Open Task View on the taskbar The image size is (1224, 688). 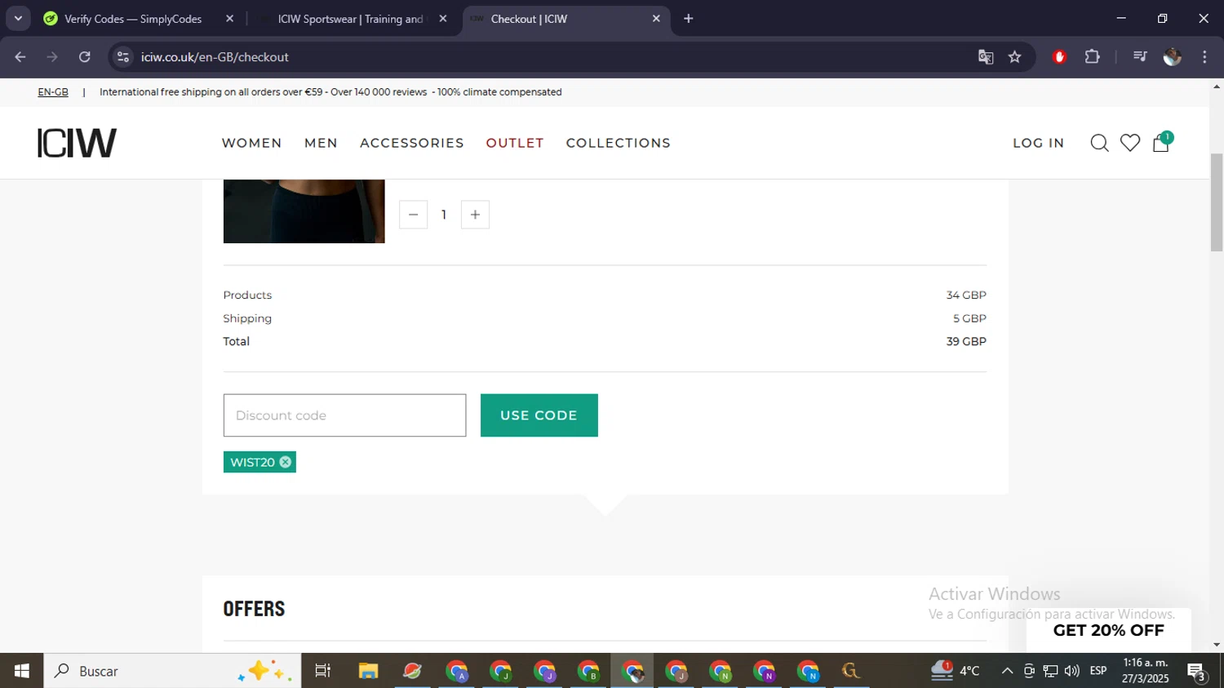point(323,671)
